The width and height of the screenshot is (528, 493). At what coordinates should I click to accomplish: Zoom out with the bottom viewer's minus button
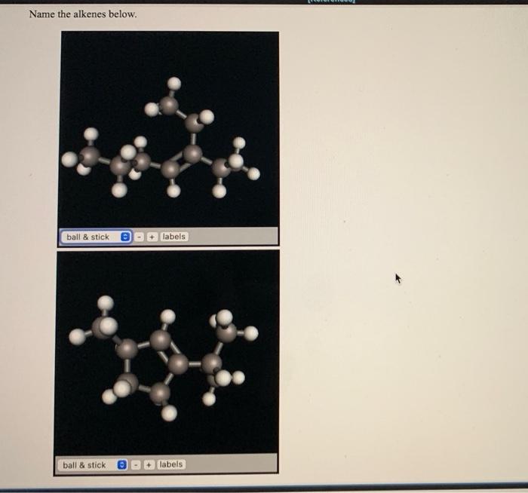tap(136, 465)
